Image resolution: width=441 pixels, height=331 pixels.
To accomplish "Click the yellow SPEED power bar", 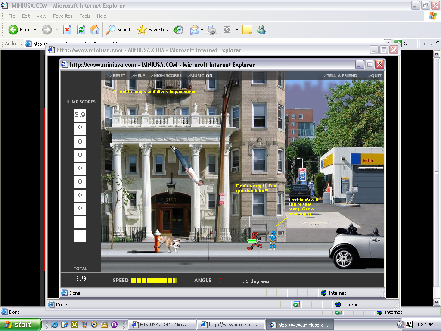I will (x=154, y=280).
